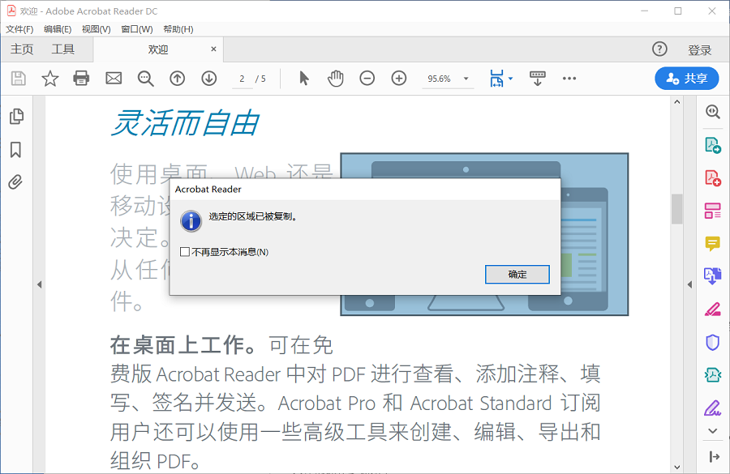Open page thumbnails panel icon
The height and width of the screenshot is (474, 730).
pyautogui.click(x=16, y=117)
